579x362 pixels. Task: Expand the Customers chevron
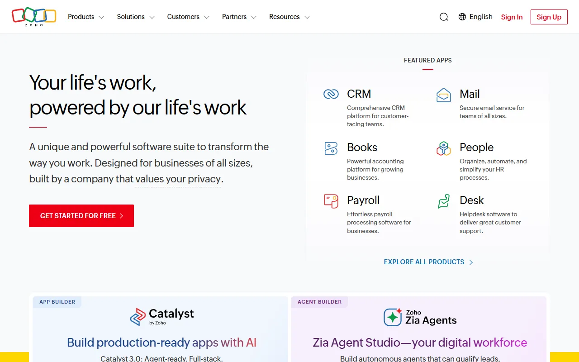coord(207,18)
